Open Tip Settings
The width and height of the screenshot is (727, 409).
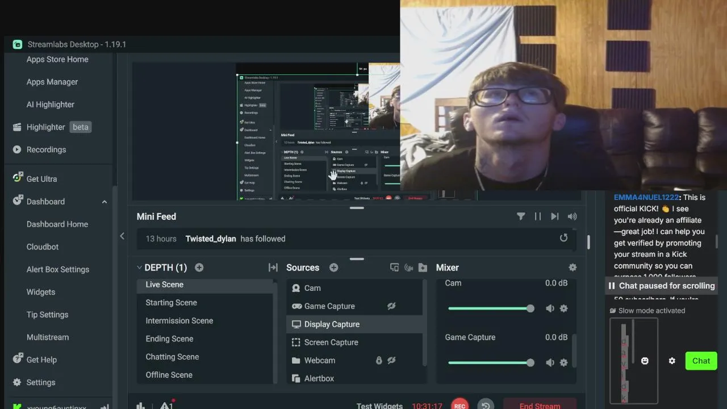point(47,315)
